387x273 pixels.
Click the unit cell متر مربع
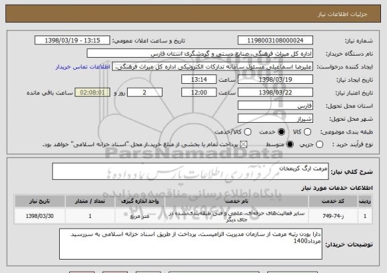[140, 216]
